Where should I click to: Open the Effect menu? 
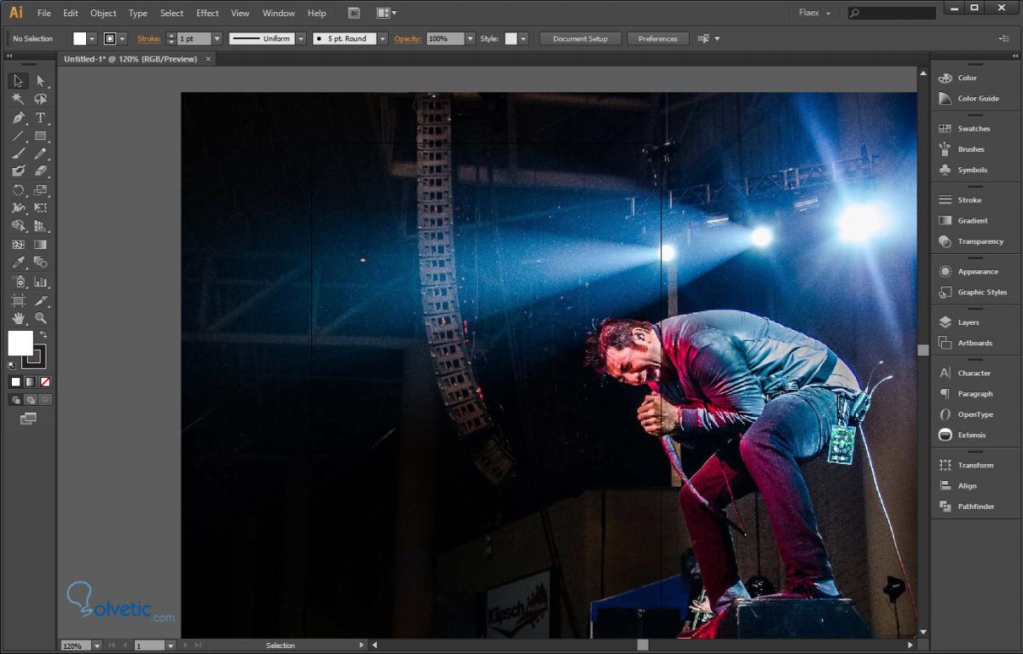207,13
